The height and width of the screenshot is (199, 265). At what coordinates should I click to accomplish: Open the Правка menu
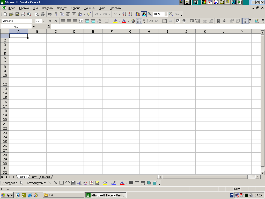24,8
